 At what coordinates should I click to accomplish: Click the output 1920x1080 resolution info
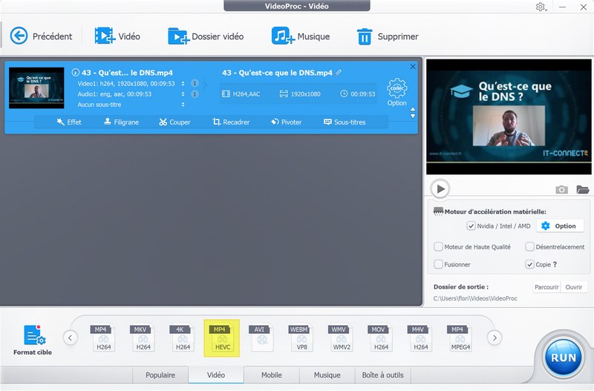[300, 94]
